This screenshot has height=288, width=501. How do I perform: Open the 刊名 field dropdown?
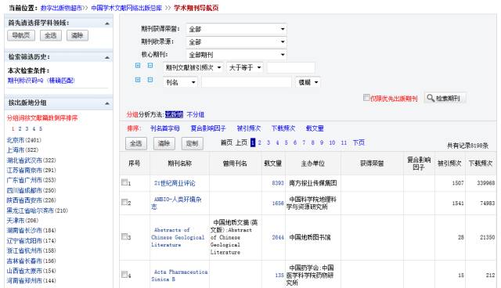pos(180,82)
